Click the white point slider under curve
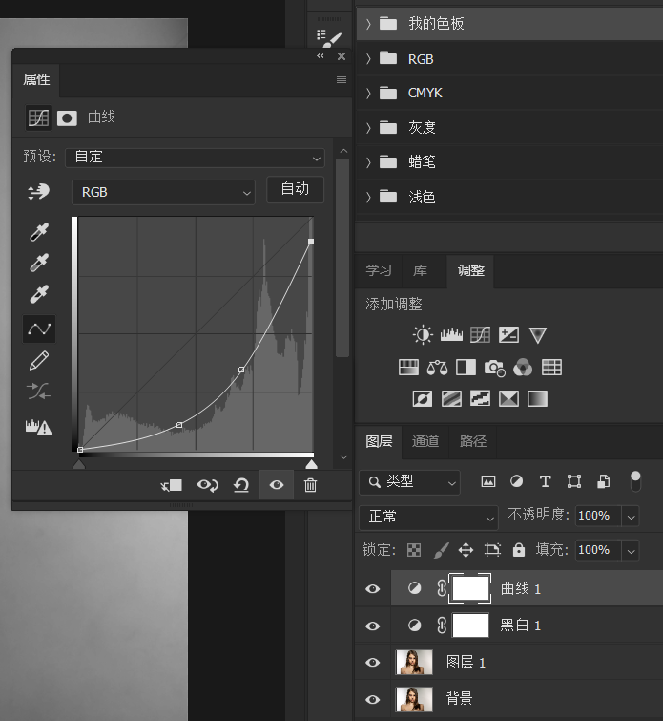 click(x=311, y=464)
